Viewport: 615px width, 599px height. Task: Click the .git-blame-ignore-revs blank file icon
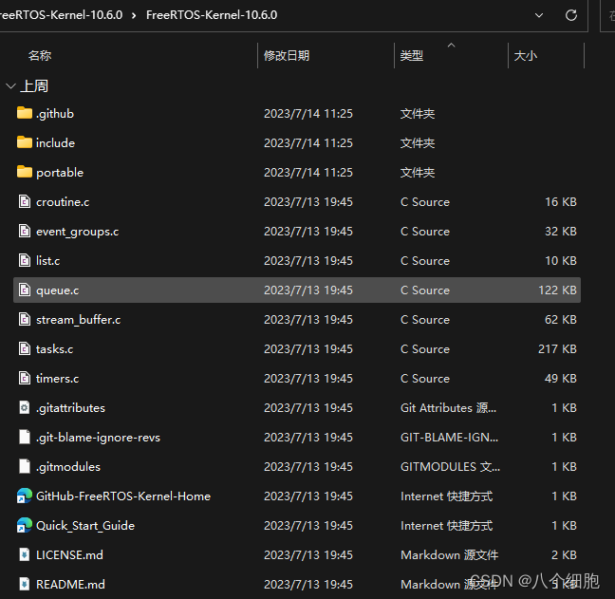(25, 437)
